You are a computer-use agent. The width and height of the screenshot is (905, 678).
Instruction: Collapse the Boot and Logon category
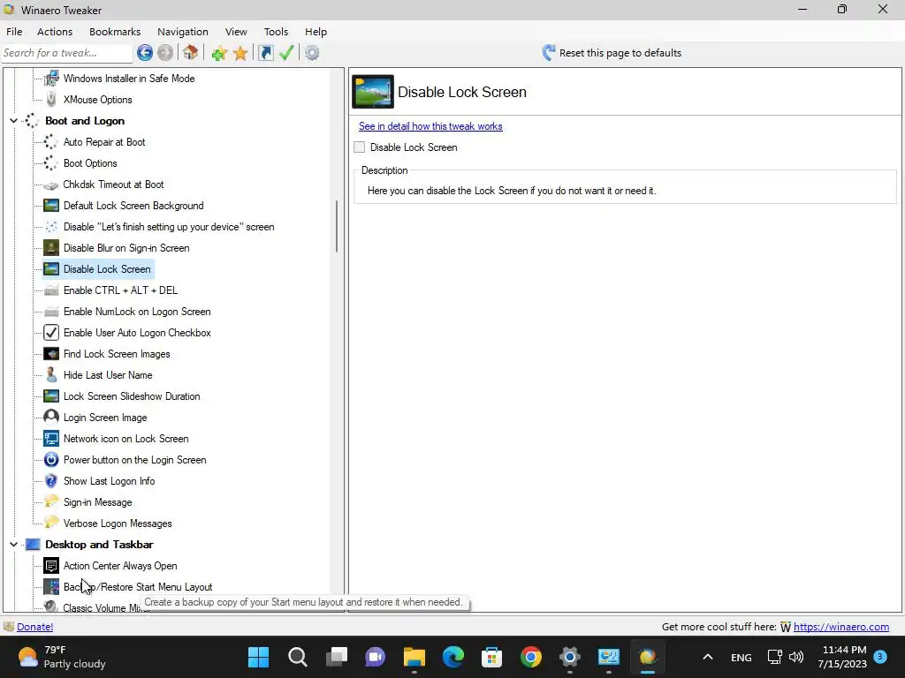13,121
